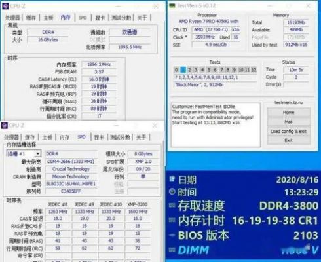
Task: Click test box 6 in TestMem5 Tests row
Action: click(215, 70)
